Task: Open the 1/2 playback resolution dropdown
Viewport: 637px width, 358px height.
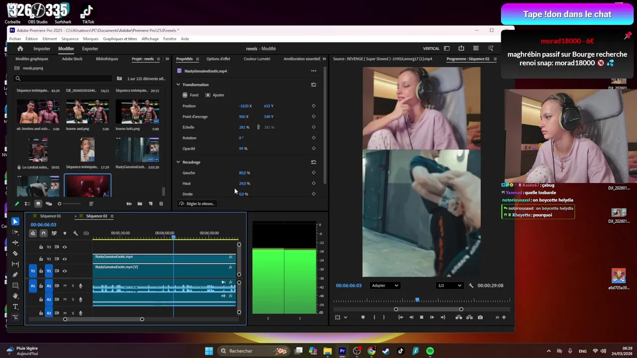Action: point(449,285)
